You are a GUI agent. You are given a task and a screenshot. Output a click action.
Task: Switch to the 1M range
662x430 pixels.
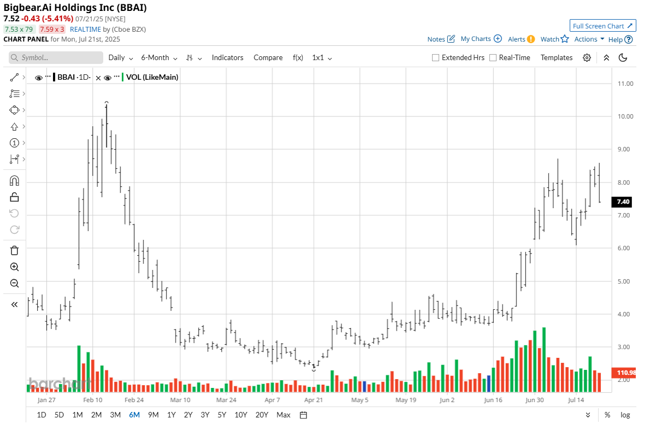pos(78,415)
